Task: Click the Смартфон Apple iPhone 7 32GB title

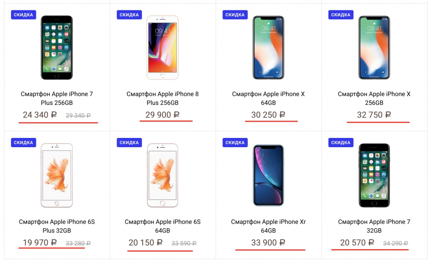Action: pos(374,226)
